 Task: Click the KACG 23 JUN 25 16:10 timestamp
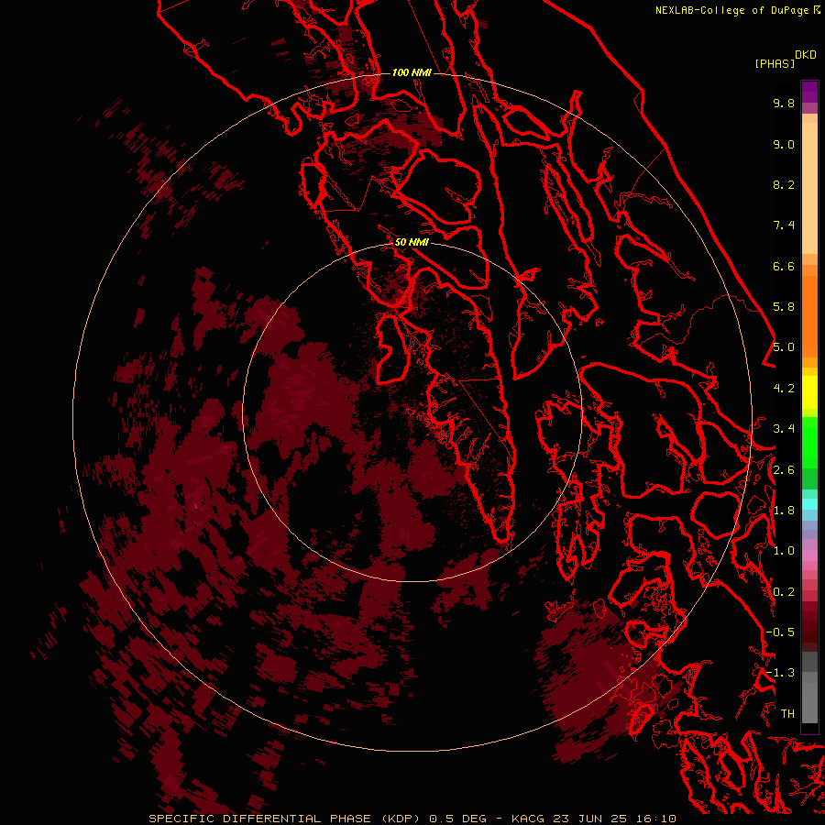click(593, 819)
